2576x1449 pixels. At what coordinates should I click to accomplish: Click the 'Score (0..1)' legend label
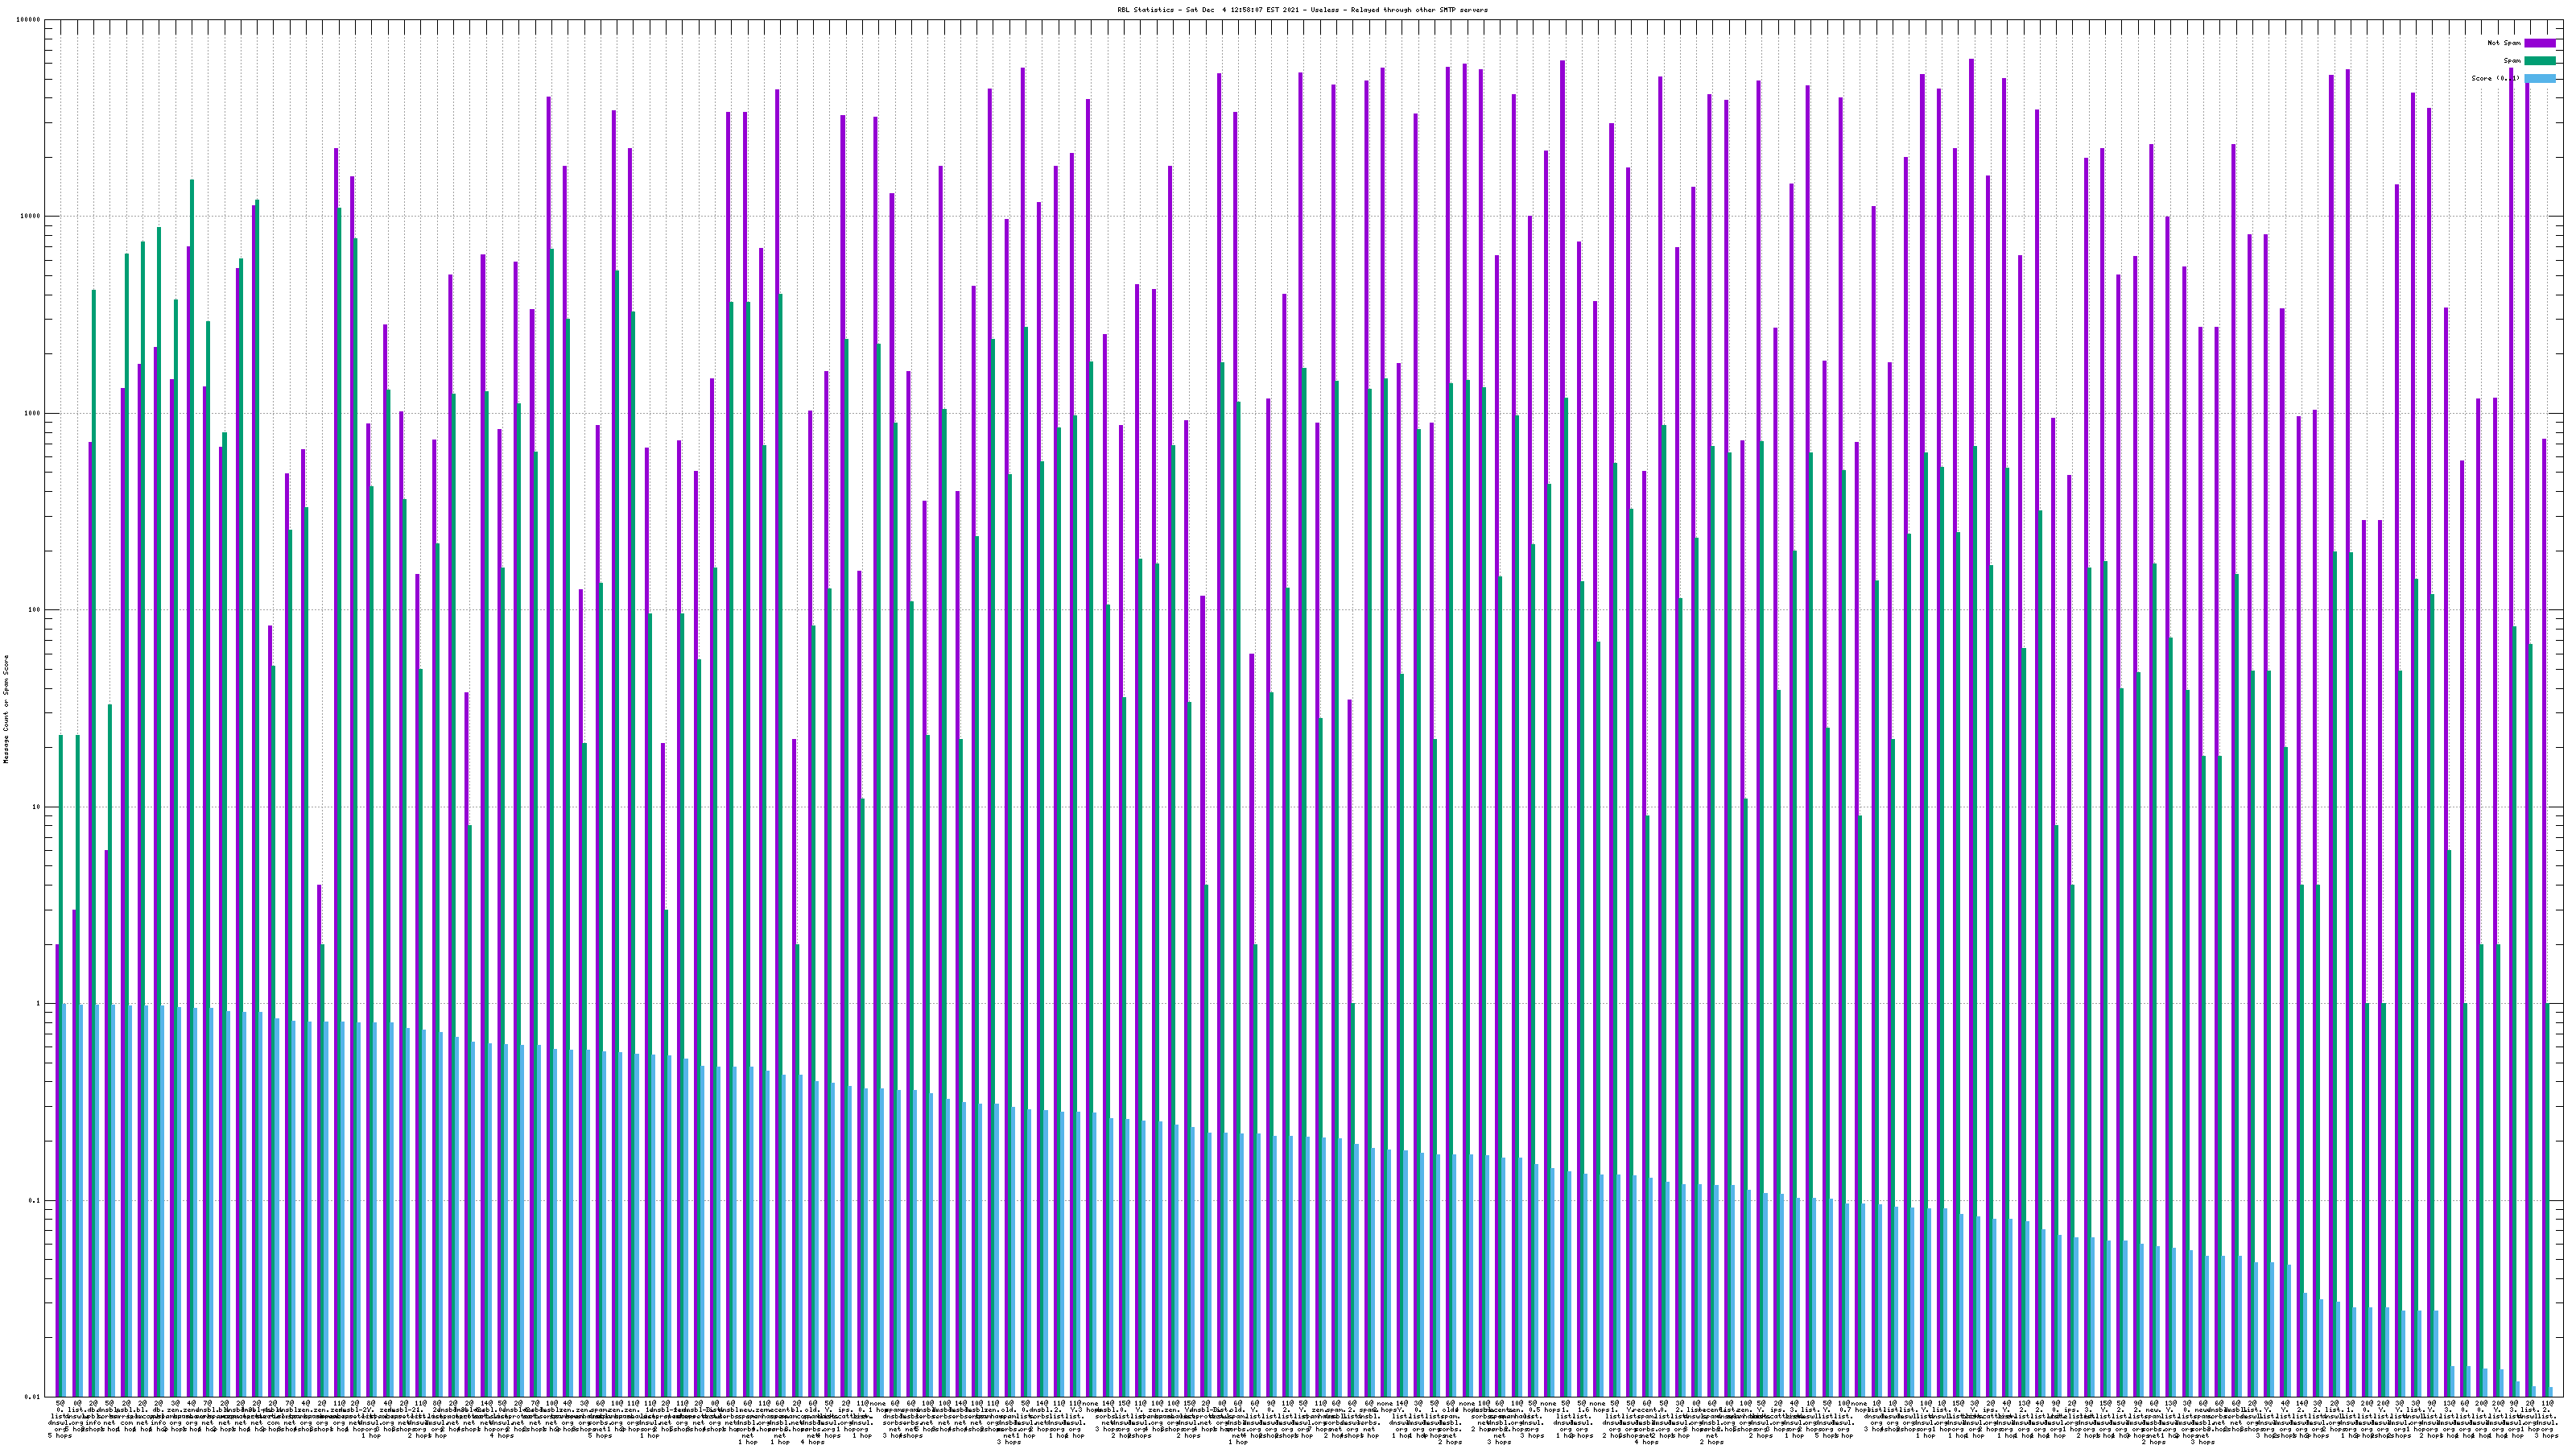[x=2495, y=78]
